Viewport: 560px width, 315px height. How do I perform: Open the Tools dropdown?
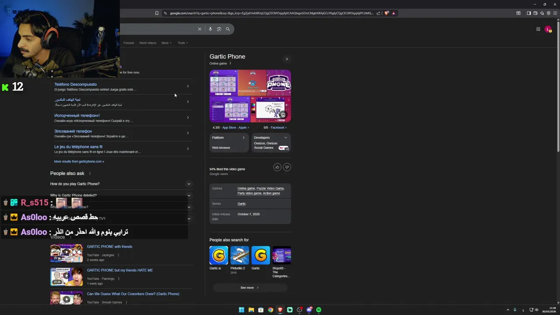182,43
